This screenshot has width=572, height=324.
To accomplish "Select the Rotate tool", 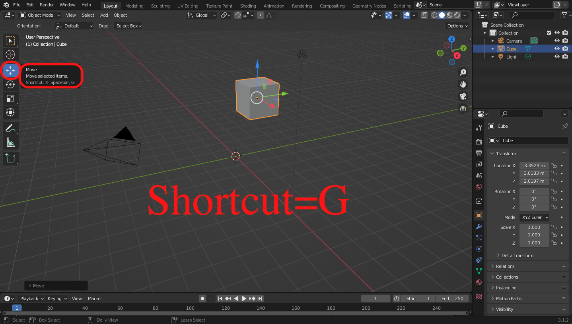I will tap(10, 84).
